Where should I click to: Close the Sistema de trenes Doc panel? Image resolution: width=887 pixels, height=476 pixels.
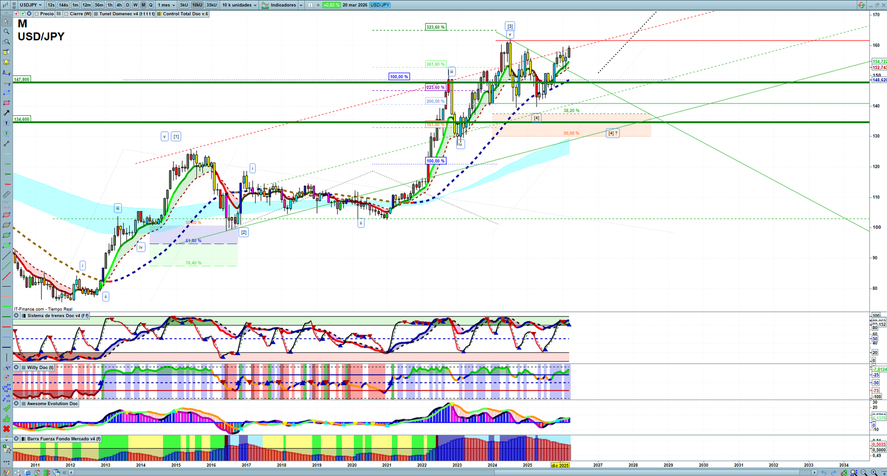point(16,316)
